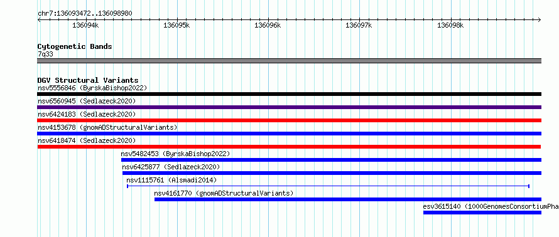Screen dimensions: 559x237
Task: Click label nsv6424183 (Sedlazeck2020)
Action: (x=87, y=114)
